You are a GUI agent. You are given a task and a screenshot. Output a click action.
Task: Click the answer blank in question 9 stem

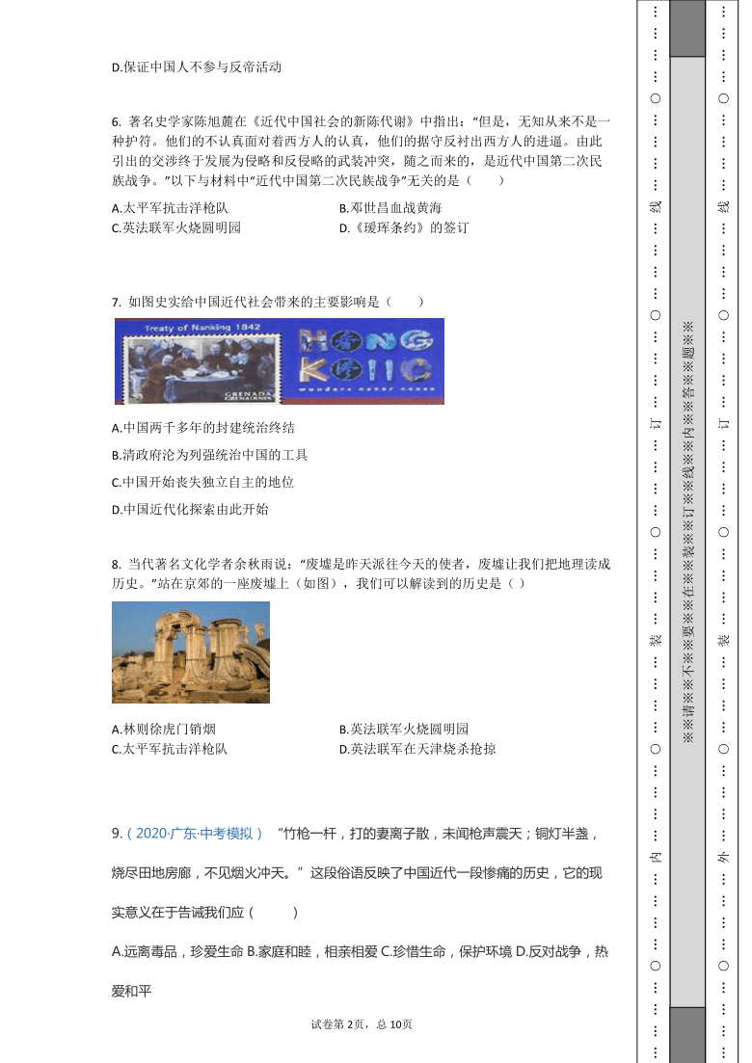[275, 912]
